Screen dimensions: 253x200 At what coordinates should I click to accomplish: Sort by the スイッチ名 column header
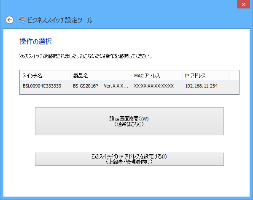tap(45, 76)
